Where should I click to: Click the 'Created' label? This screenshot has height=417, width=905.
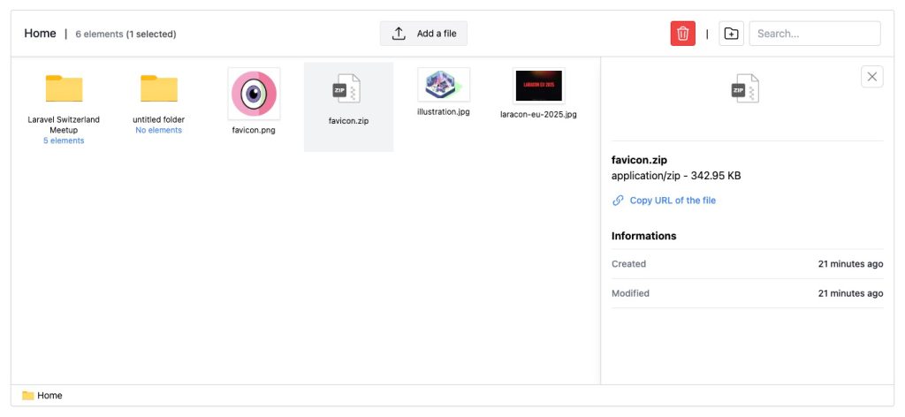(x=628, y=264)
